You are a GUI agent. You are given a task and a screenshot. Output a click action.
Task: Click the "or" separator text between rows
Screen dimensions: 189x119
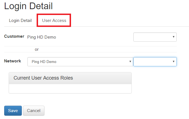click(37, 49)
